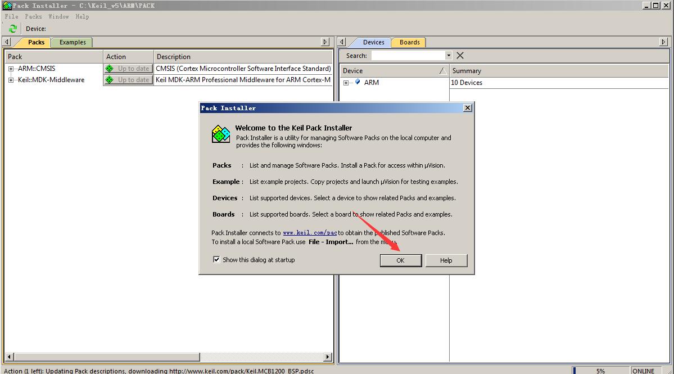Open the www.keil.com/pack link
674x374 pixels.
click(x=310, y=233)
